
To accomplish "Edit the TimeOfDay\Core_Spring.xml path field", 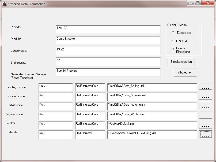I will [x=152, y=87].
